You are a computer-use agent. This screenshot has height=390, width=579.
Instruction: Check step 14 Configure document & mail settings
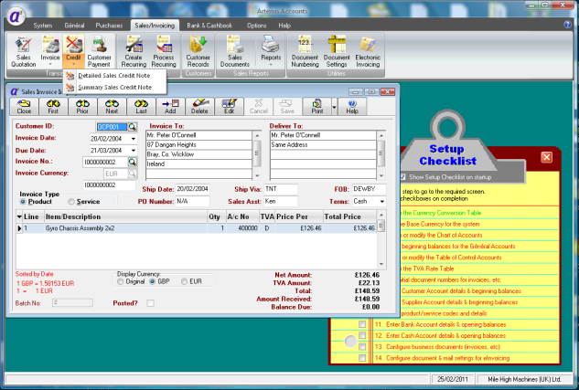point(362,358)
